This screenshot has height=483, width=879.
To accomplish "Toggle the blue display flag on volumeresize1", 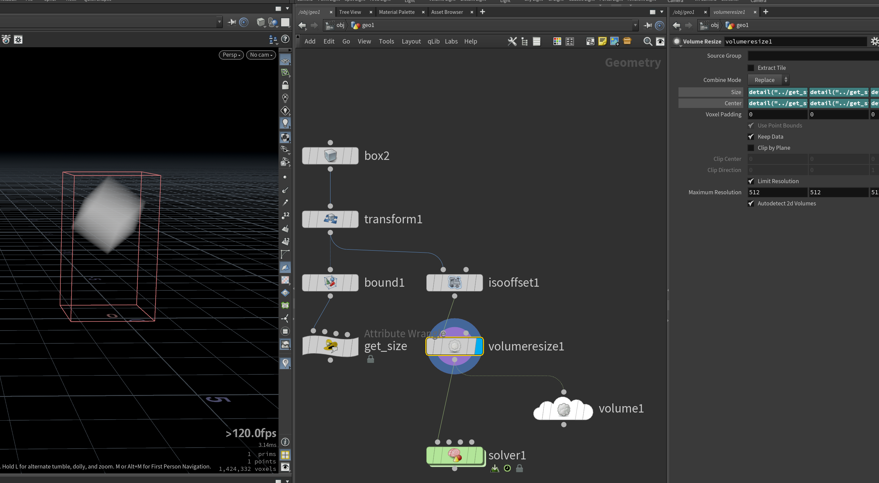I will tap(479, 346).
